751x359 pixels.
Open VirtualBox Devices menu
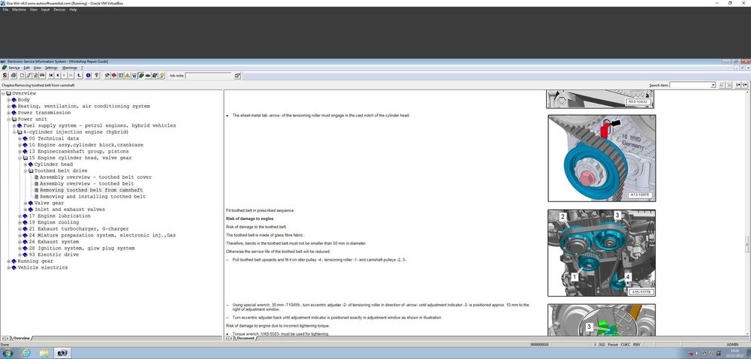tap(59, 10)
